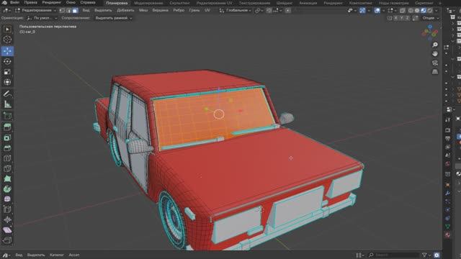Click the asset browser search field
The image size is (461, 259).
pos(394,255)
